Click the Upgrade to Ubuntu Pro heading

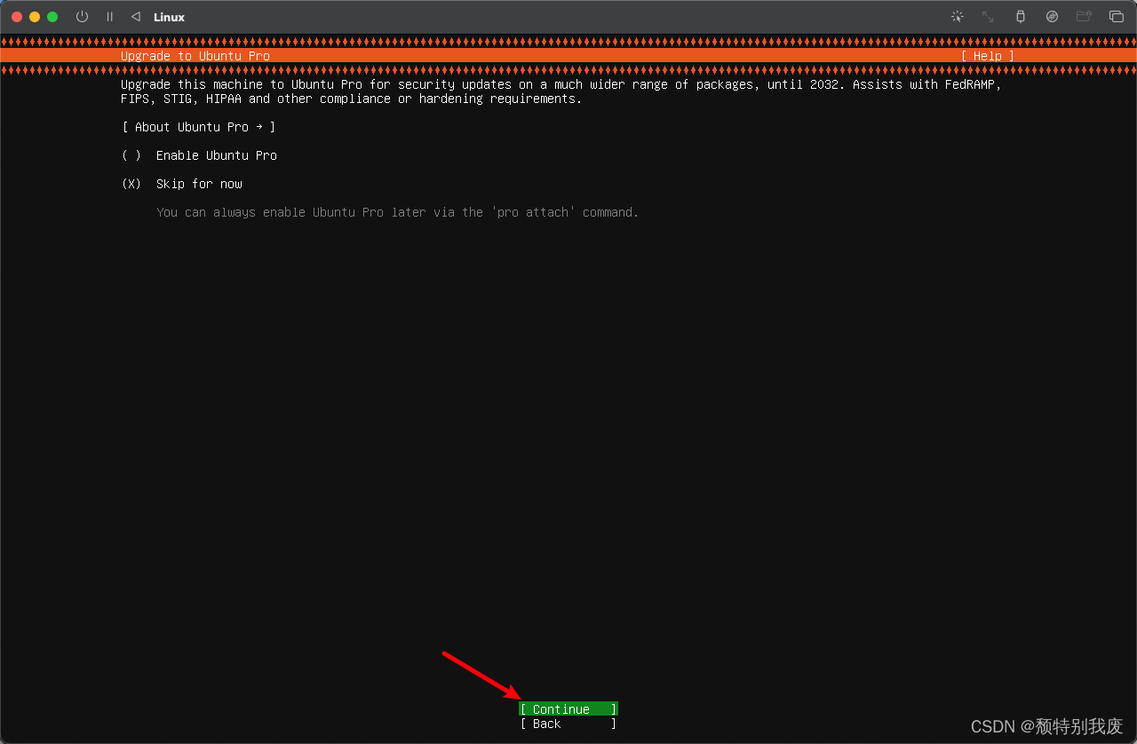[195, 56]
